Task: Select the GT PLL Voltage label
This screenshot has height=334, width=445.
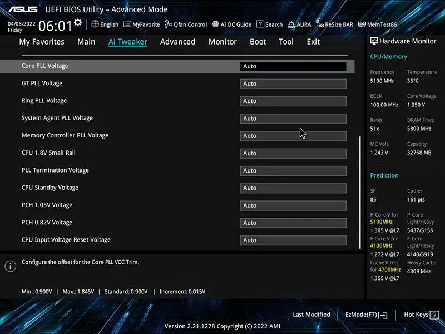Action: [x=42, y=83]
